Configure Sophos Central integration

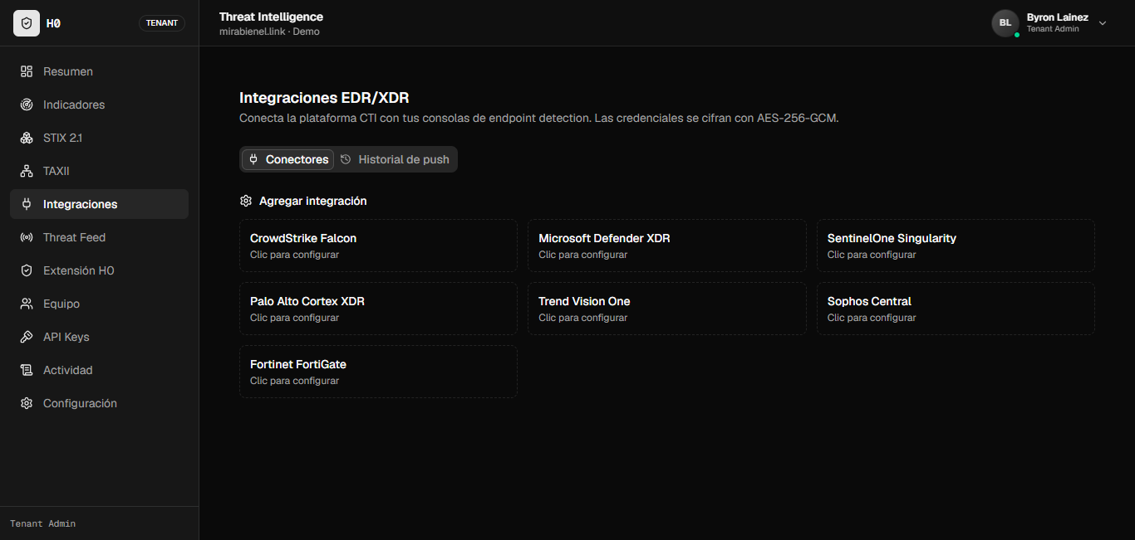pyautogui.click(x=956, y=309)
